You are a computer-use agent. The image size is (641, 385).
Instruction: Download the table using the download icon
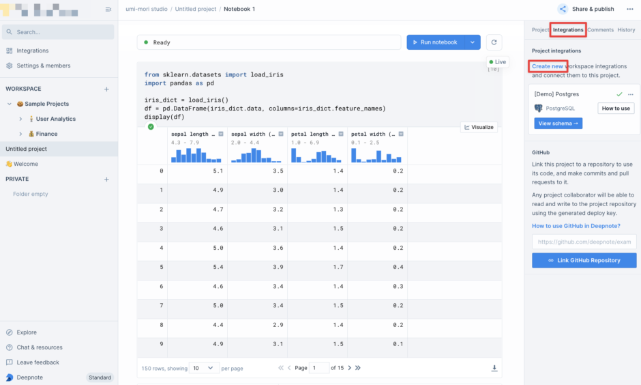click(x=494, y=368)
